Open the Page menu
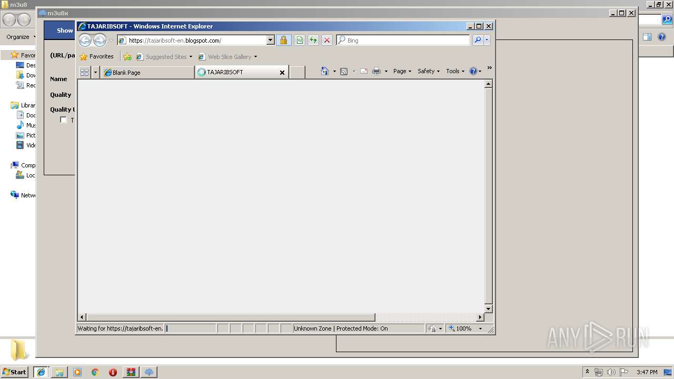This screenshot has height=379, width=674. pos(402,71)
